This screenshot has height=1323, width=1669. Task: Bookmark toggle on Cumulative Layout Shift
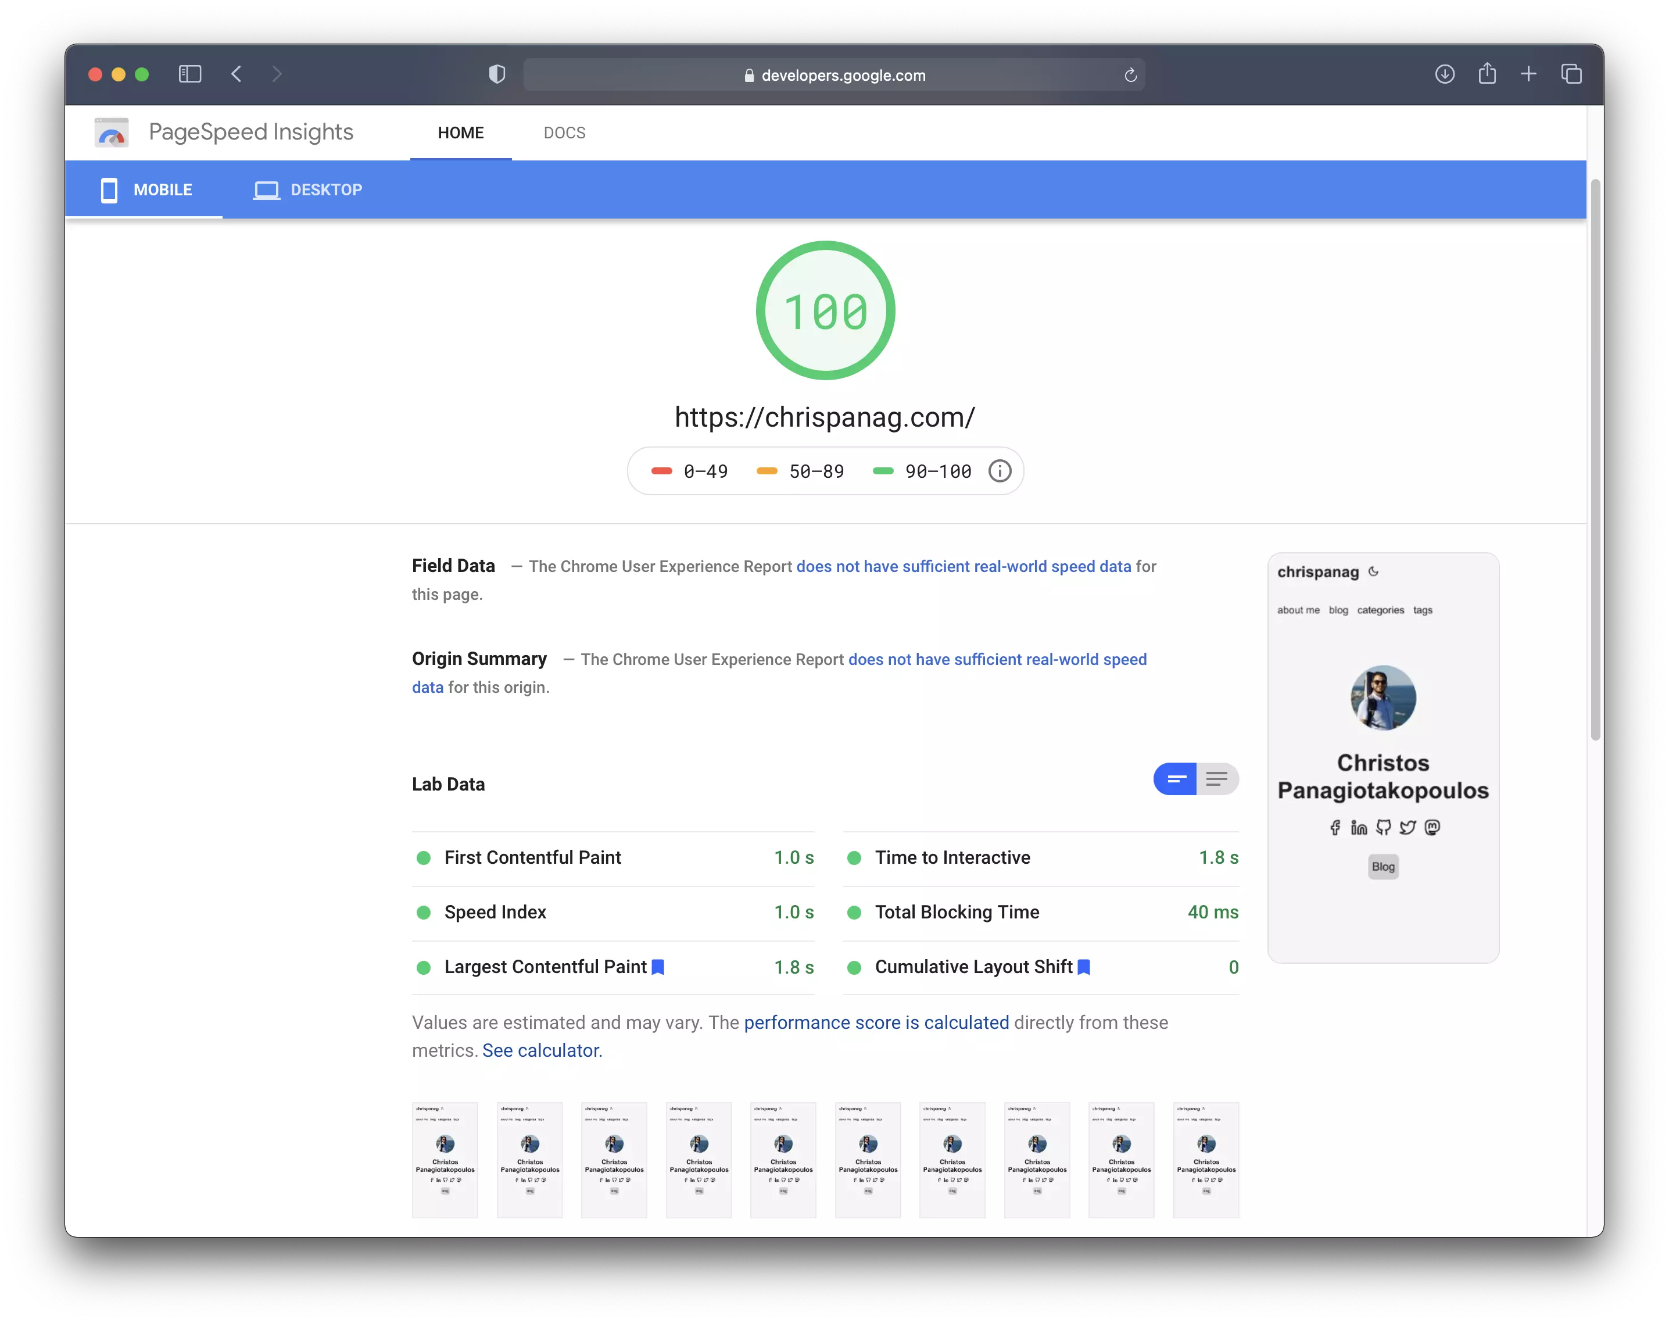click(1084, 967)
